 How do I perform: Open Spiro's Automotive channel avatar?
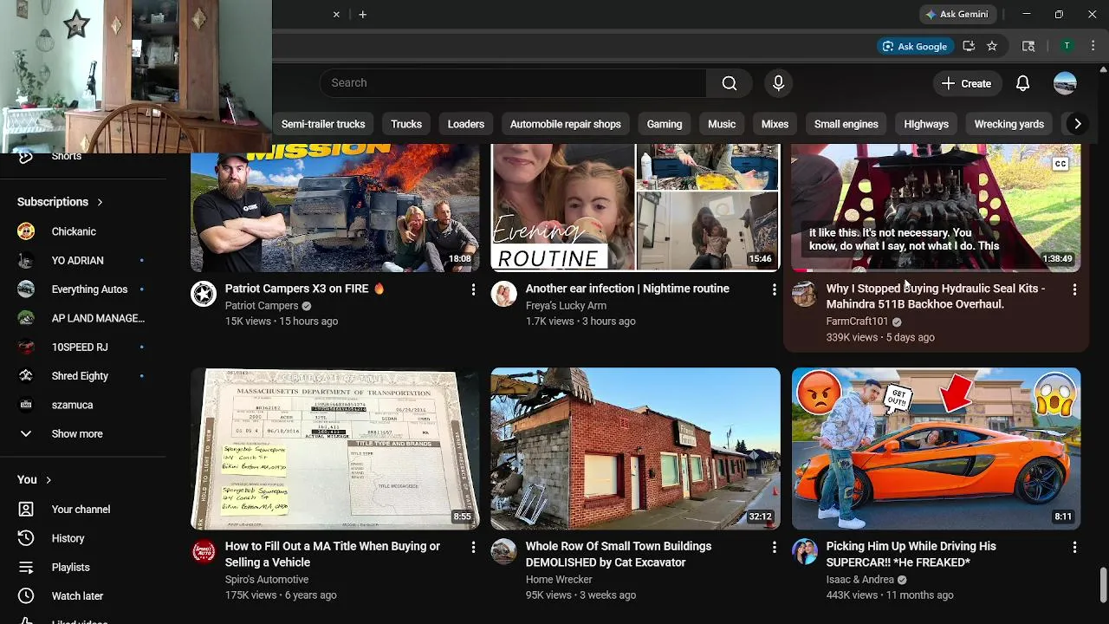(x=204, y=552)
